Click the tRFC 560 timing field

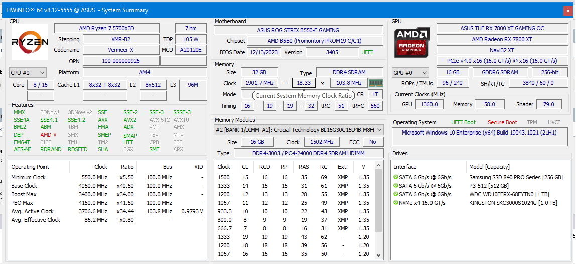pos(375,106)
